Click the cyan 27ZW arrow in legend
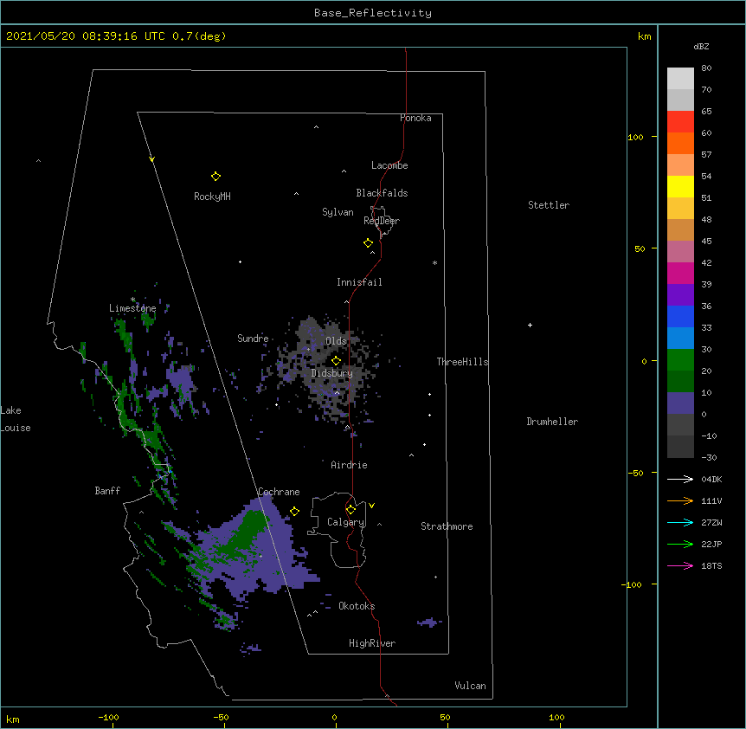 coord(680,522)
